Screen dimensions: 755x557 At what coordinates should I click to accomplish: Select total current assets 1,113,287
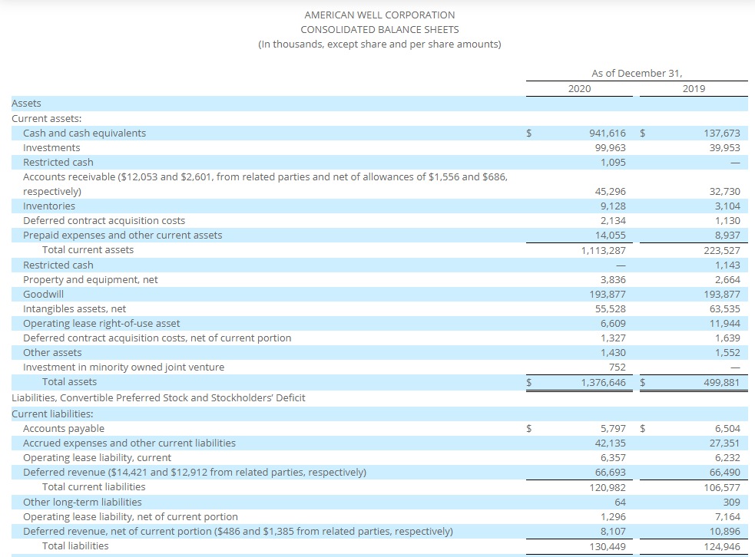point(604,251)
